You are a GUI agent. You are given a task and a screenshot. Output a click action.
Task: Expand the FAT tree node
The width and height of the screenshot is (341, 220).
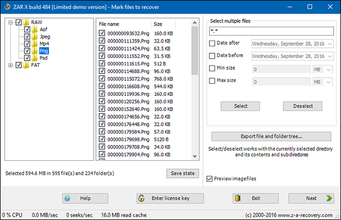[10, 65]
